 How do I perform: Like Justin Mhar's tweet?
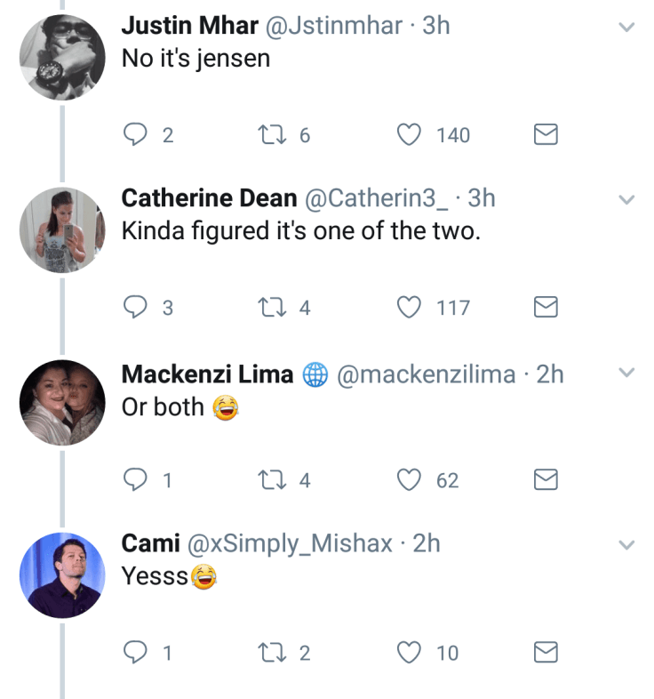click(x=409, y=135)
